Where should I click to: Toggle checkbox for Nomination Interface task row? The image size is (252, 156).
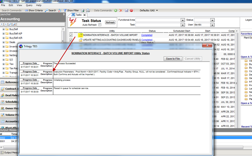point(71,35)
